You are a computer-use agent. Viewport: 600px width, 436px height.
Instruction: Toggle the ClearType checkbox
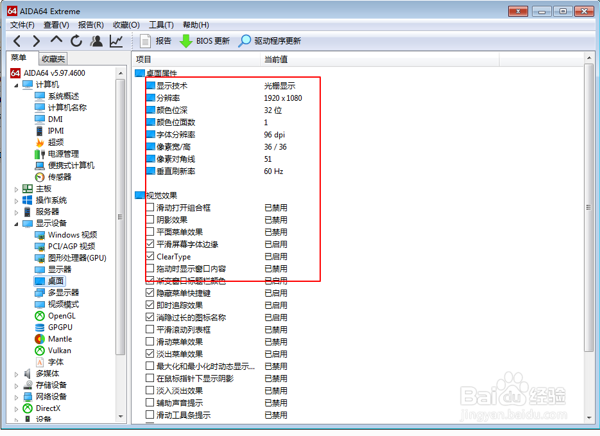(150, 256)
